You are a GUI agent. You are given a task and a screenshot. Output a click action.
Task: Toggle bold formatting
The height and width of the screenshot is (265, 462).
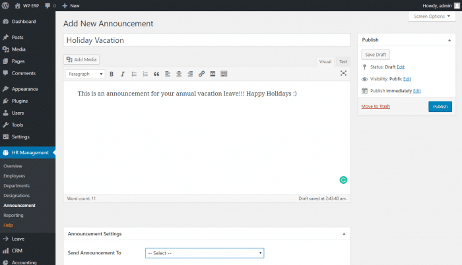pyautogui.click(x=112, y=74)
